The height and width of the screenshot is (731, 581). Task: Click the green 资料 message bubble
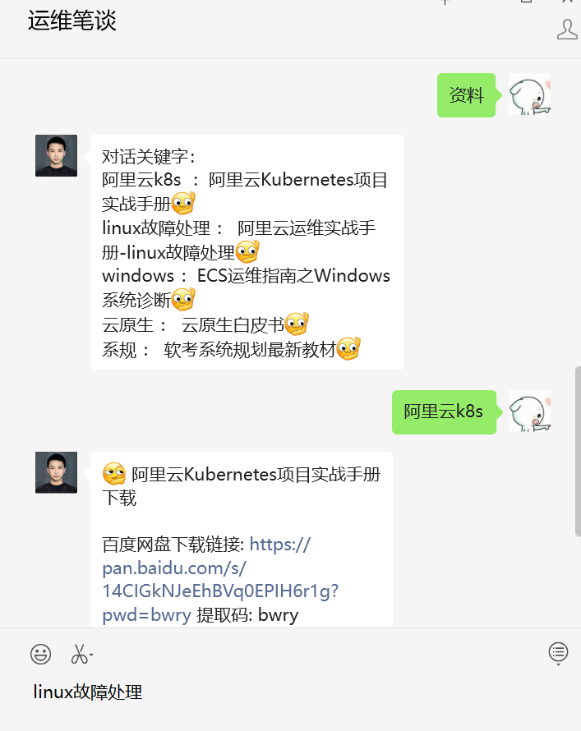[466, 95]
